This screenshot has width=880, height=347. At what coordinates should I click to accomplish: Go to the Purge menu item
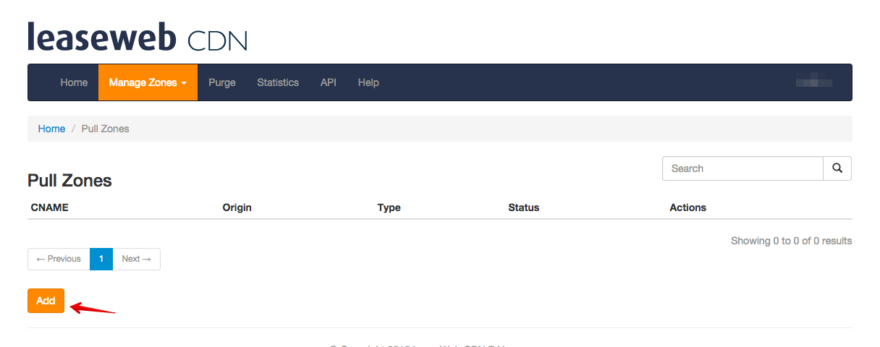(x=222, y=82)
